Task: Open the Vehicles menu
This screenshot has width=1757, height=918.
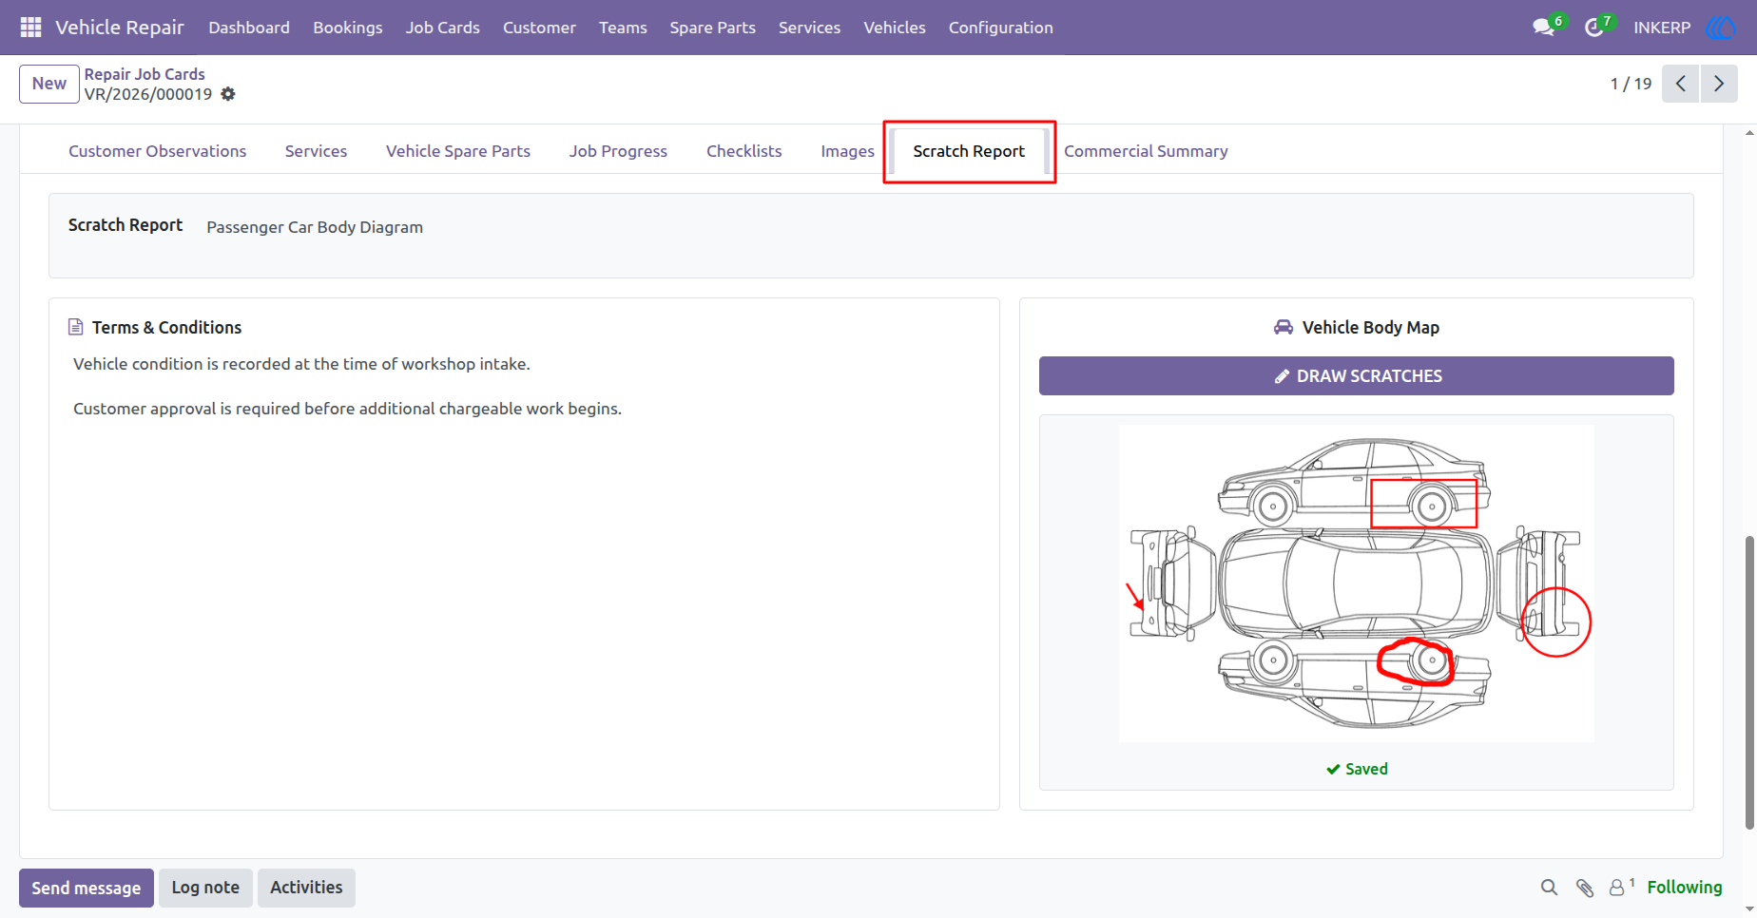Action: pos(895,28)
